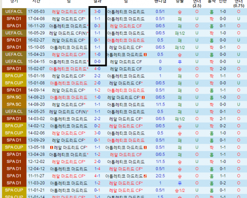Open home team 아틀레티코 마드리드 in 15-01-08 row

click(x=68, y=83)
